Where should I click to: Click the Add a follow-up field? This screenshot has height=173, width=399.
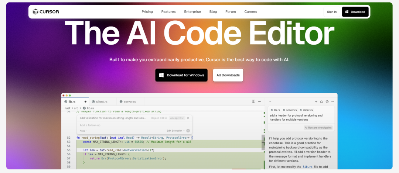[134, 125]
